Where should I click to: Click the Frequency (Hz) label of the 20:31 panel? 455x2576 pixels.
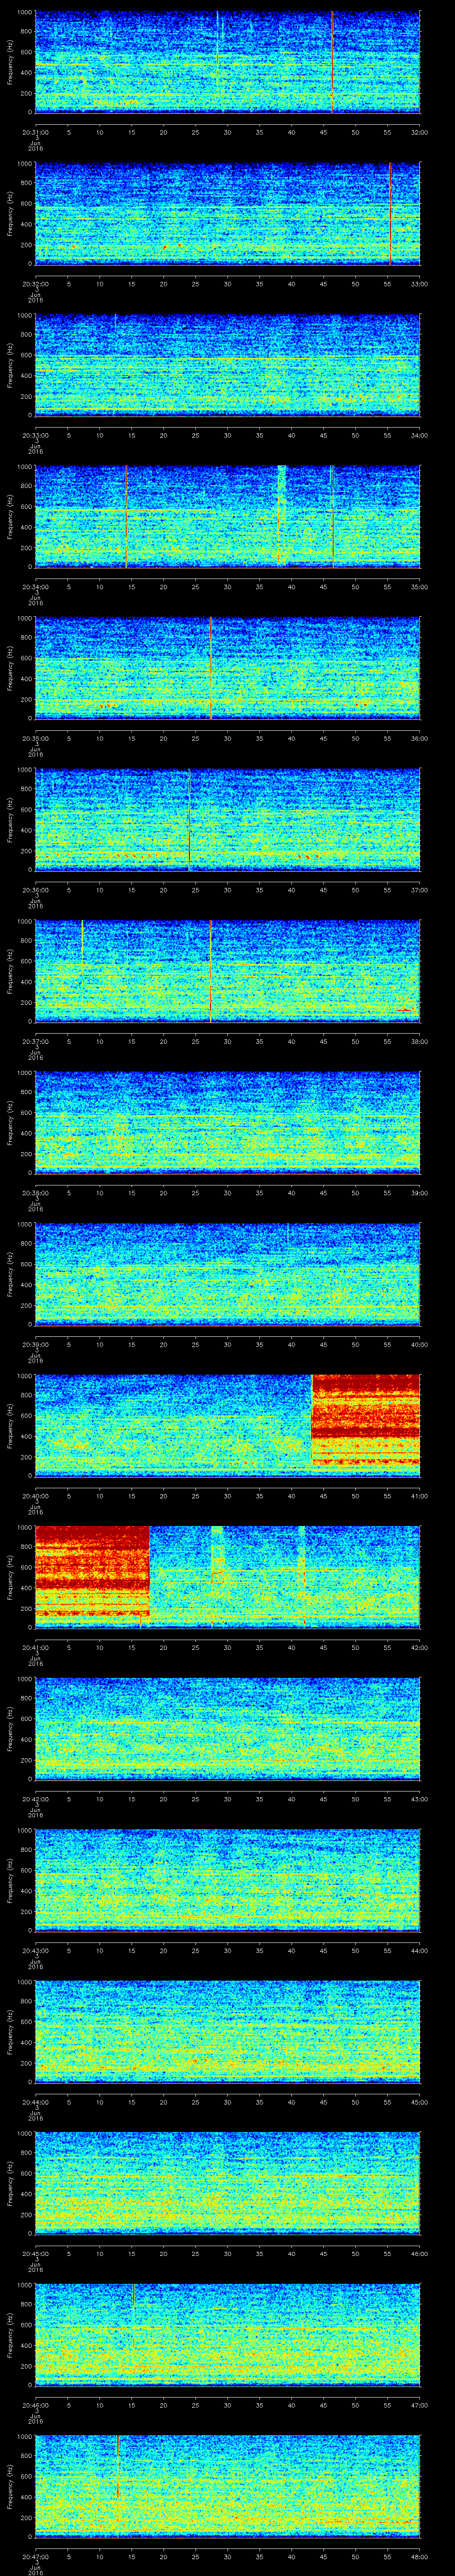pos(10,62)
